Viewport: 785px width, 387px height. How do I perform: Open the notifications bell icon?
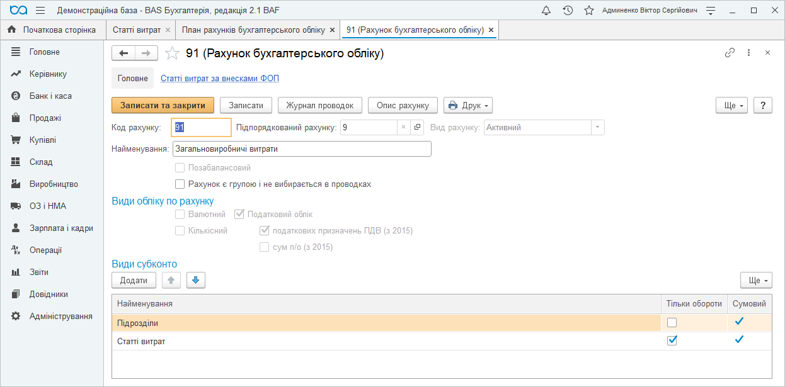(546, 11)
